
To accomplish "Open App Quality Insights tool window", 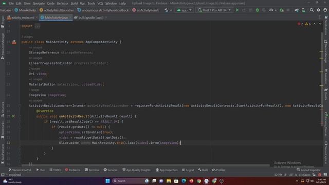I will (136, 170).
